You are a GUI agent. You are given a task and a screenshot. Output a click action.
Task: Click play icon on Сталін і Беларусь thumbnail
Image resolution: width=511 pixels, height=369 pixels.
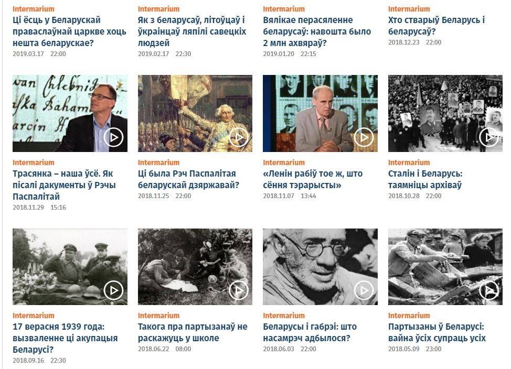pos(489,137)
